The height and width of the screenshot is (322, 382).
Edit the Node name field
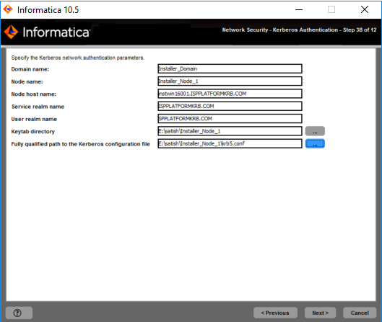[x=230, y=81]
